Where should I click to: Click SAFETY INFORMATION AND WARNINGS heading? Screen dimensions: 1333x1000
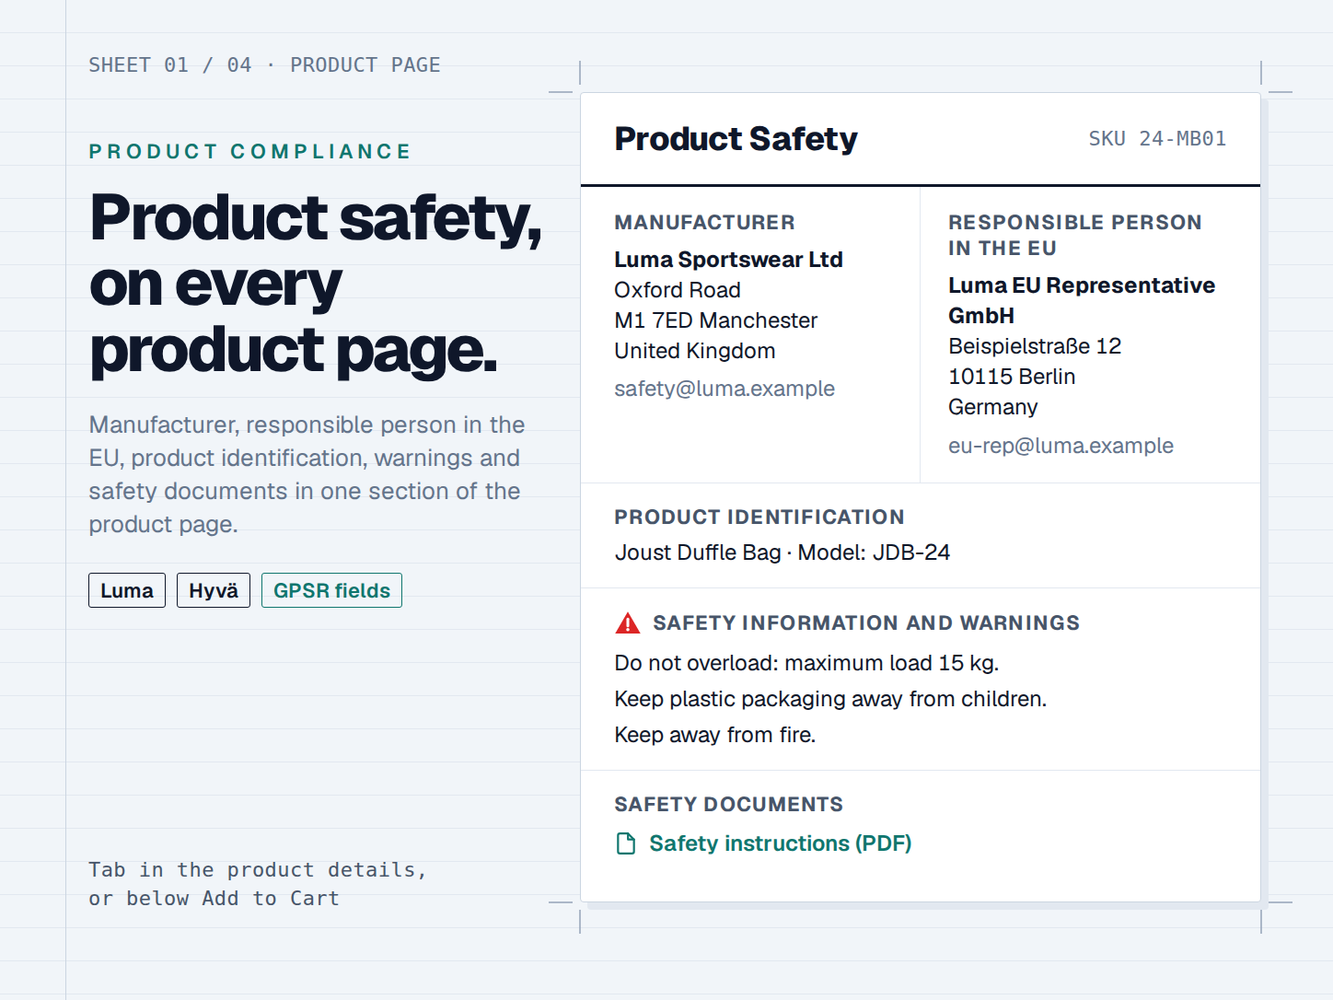(866, 623)
